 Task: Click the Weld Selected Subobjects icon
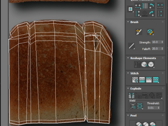pos(140,106)
